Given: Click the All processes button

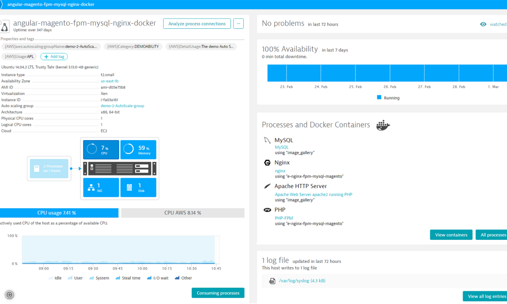Looking at the screenshot, I should coord(492,235).
